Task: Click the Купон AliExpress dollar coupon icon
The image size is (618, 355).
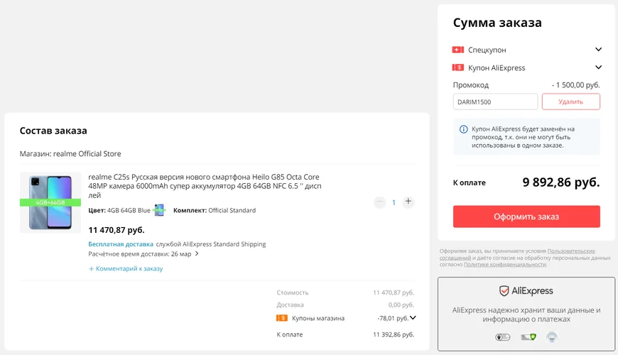Action: click(x=457, y=67)
